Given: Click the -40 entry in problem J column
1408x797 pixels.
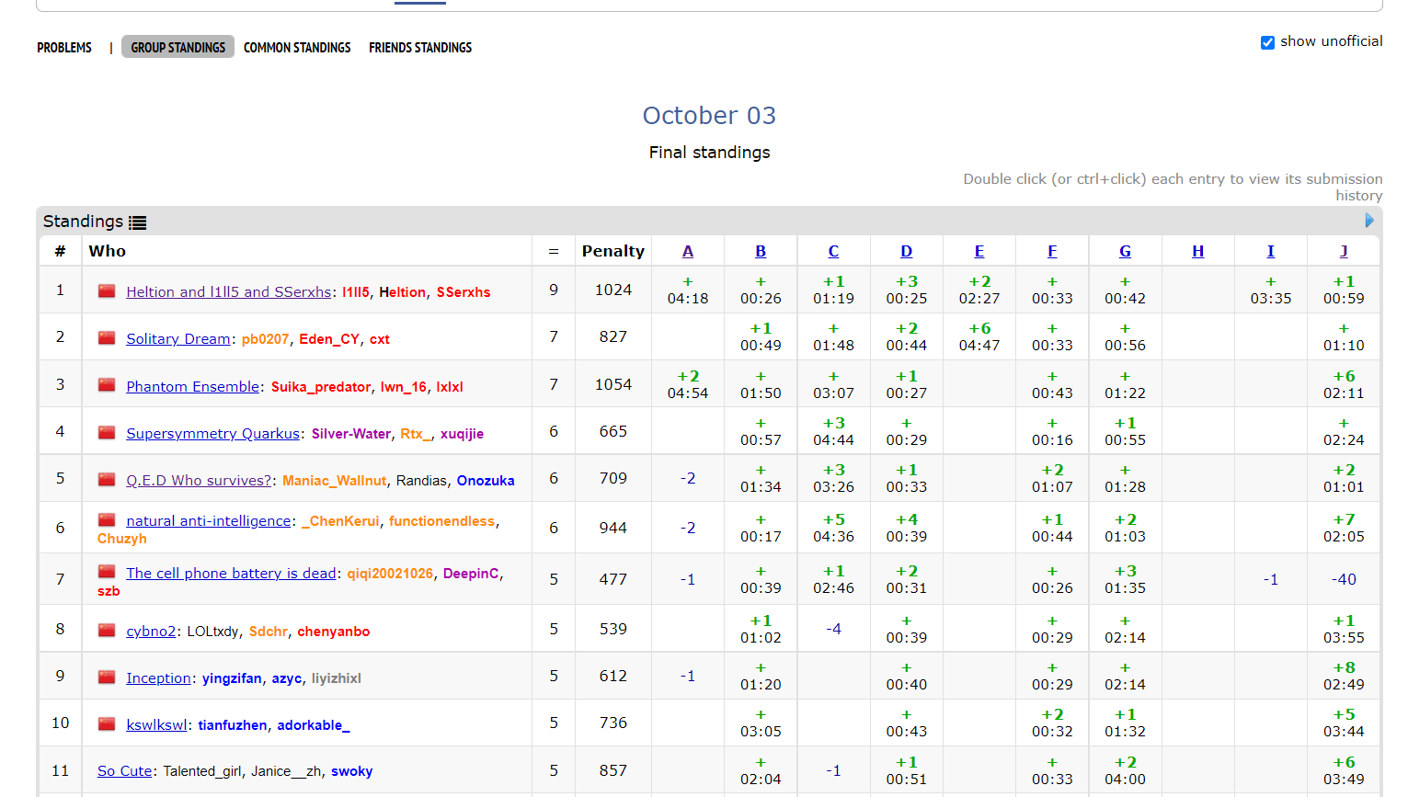Looking at the screenshot, I should coord(1344,579).
